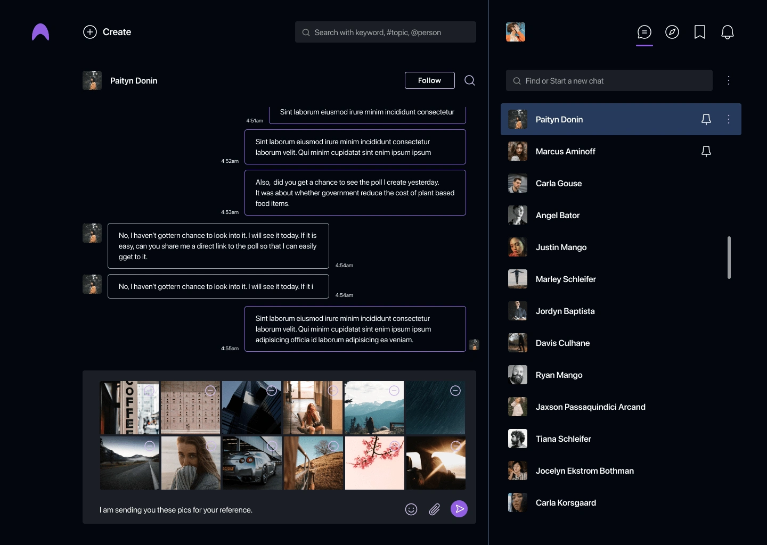
Task: Focus the keyword, topic, person search field
Action: point(386,32)
